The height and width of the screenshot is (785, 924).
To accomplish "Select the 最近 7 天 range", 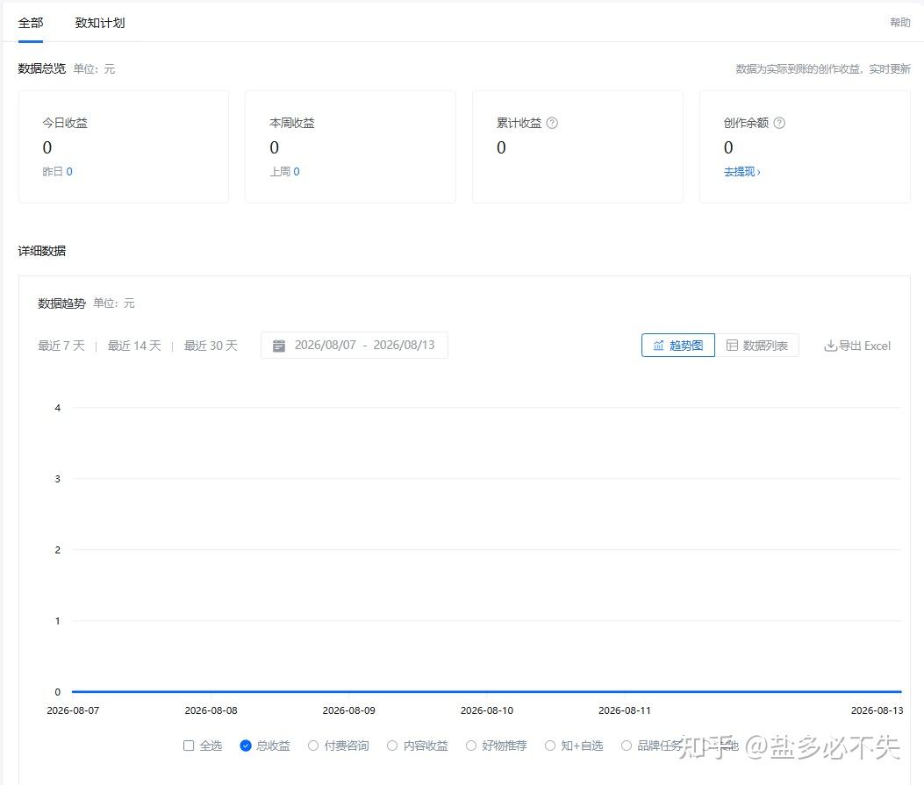I will coord(61,346).
